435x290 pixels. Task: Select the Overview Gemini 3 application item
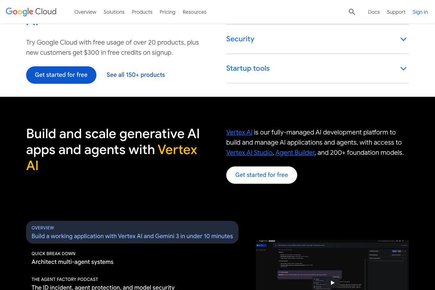pyautogui.click(x=132, y=232)
